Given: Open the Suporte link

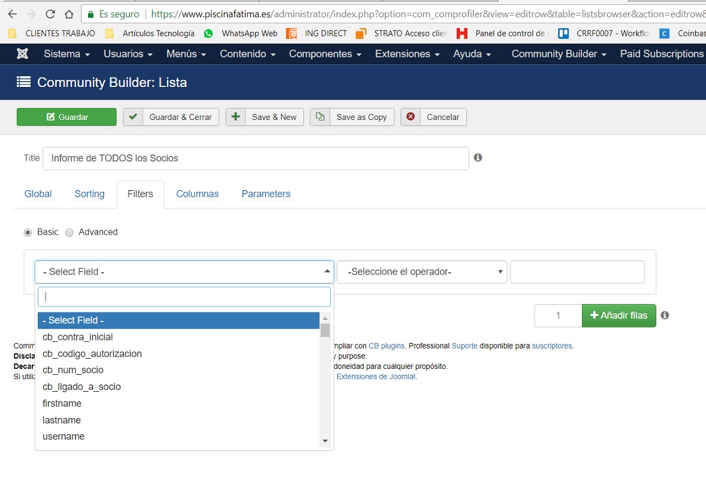Looking at the screenshot, I should 464,346.
